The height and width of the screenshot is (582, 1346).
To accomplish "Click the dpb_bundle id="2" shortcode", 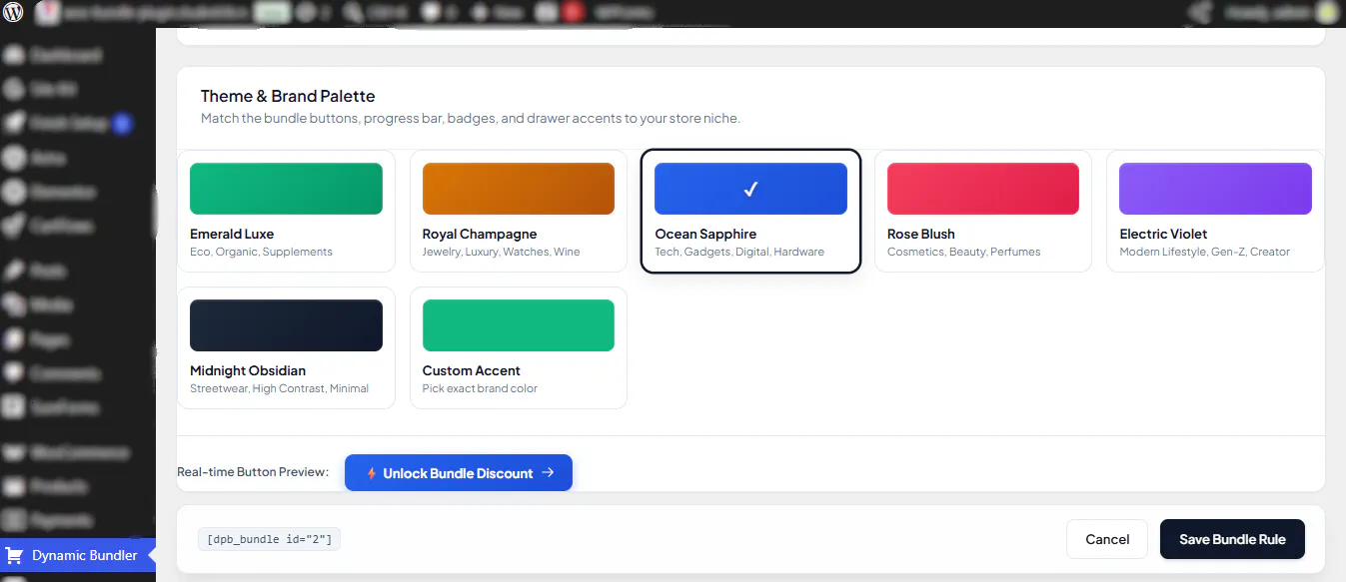I will tap(270, 540).
